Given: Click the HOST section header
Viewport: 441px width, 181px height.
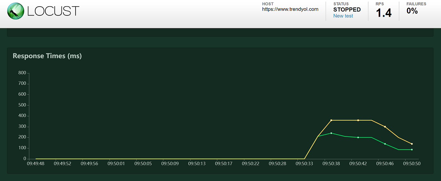Looking at the screenshot, I should pyautogui.click(x=267, y=4).
